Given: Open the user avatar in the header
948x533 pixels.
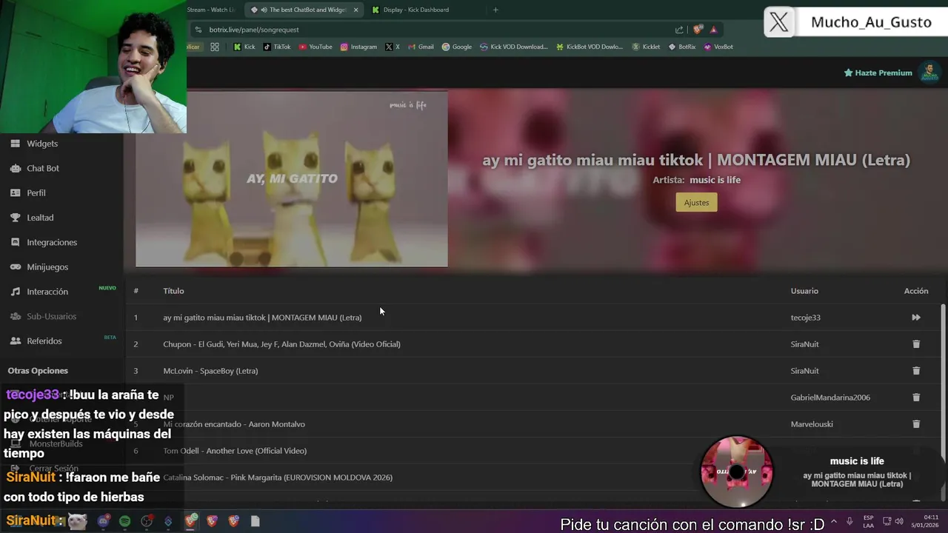Looking at the screenshot, I should (x=929, y=73).
